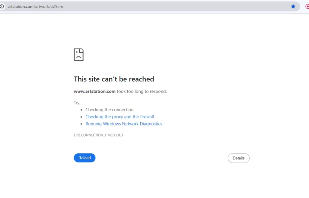The width and height of the screenshot is (309, 198).
Task: Open the Details button
Action: click(238, 158)
